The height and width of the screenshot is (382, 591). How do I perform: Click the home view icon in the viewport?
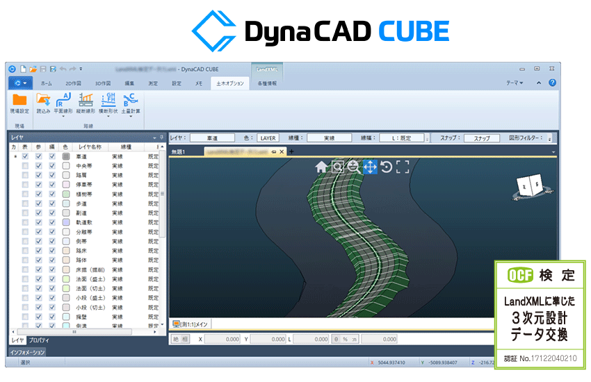click(x=321, y=167)
